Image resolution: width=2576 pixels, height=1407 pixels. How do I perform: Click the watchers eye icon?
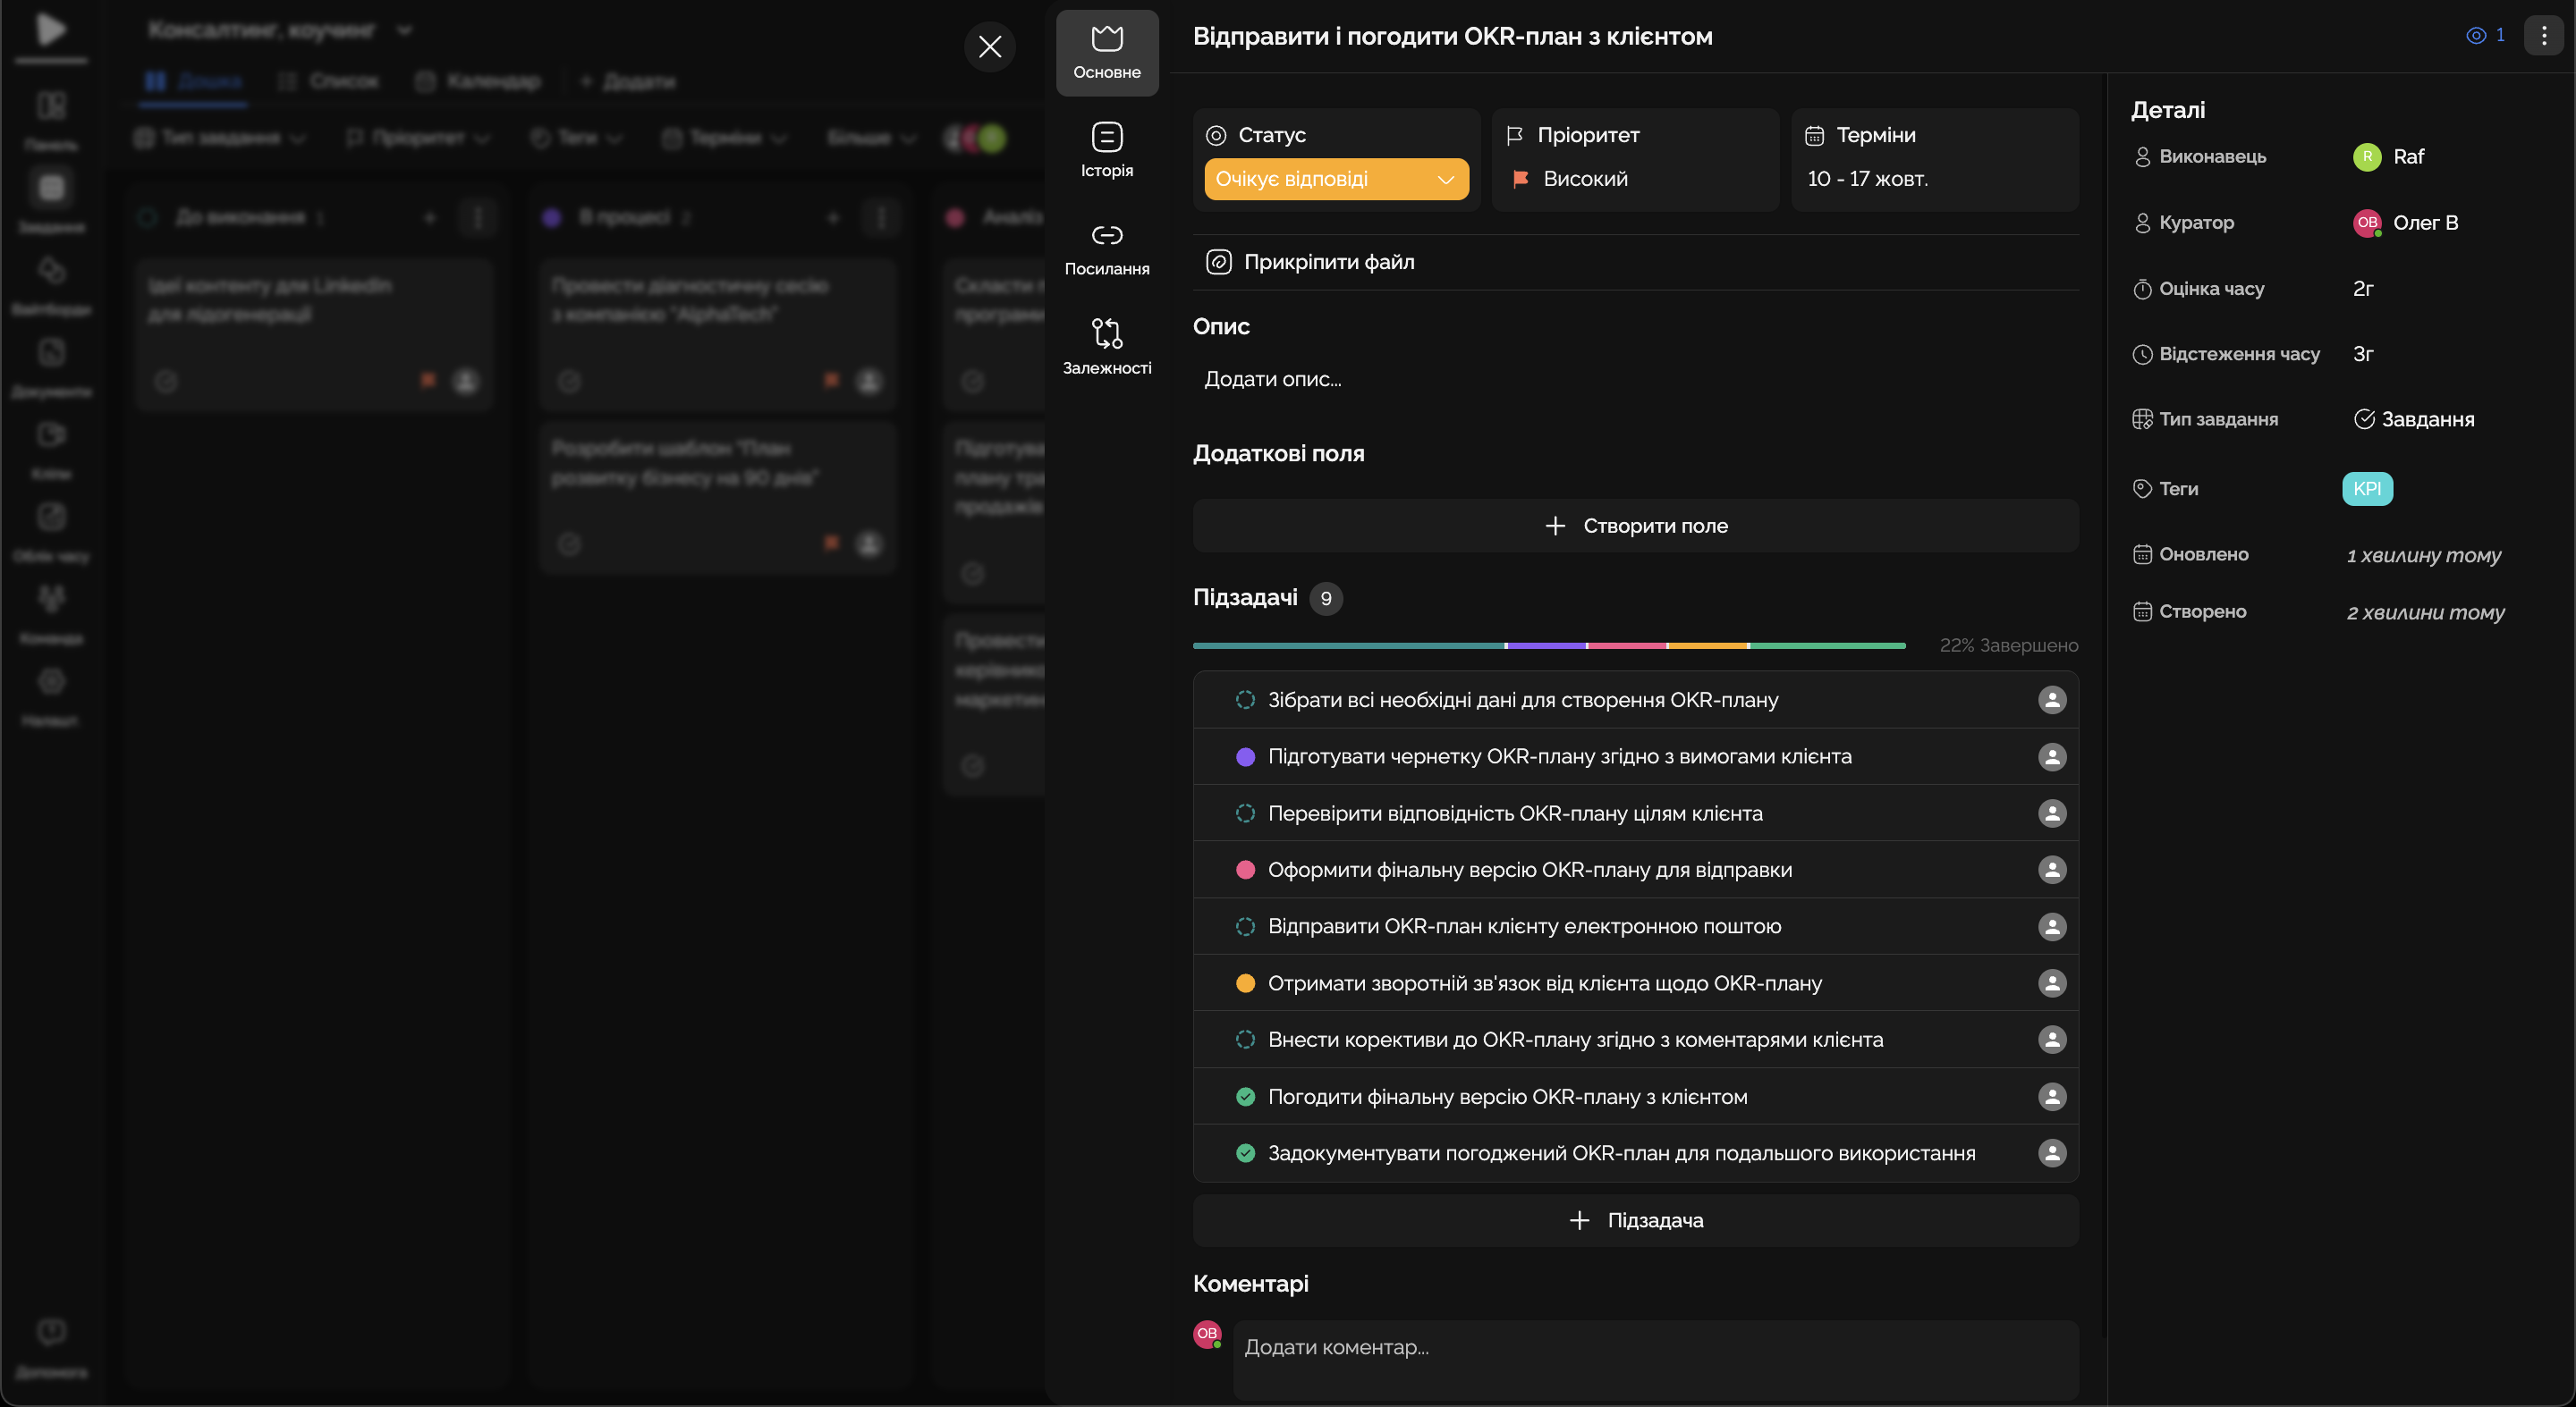pyautogui.click(x=2476, y=36)
